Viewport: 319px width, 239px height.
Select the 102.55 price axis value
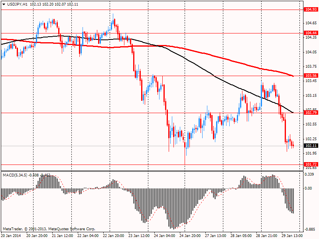coord(311,124)
